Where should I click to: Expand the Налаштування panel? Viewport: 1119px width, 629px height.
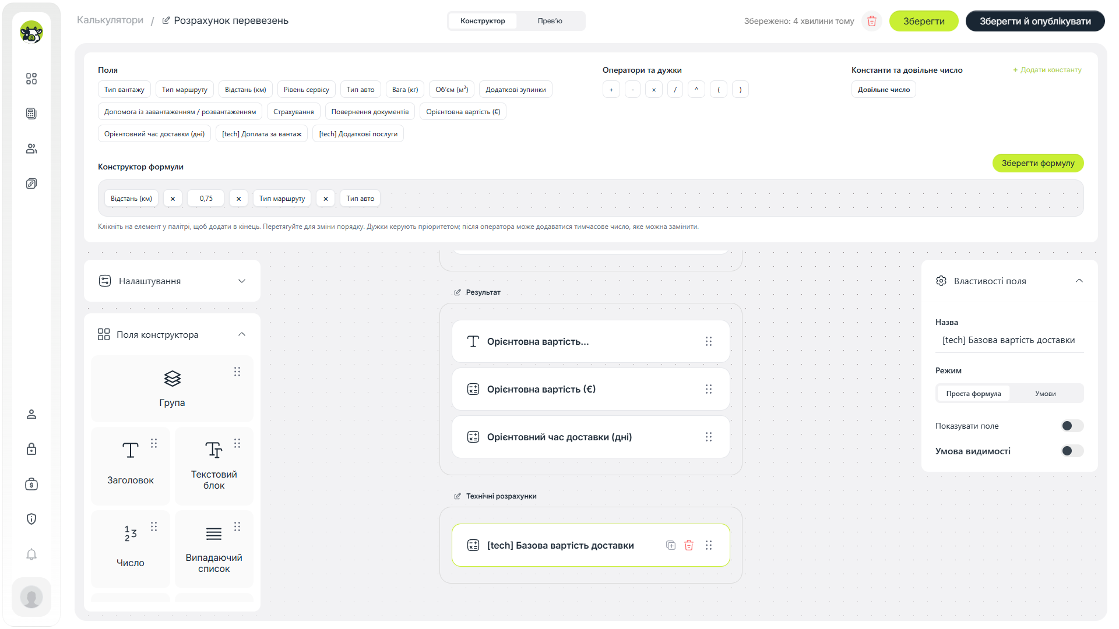172,281
